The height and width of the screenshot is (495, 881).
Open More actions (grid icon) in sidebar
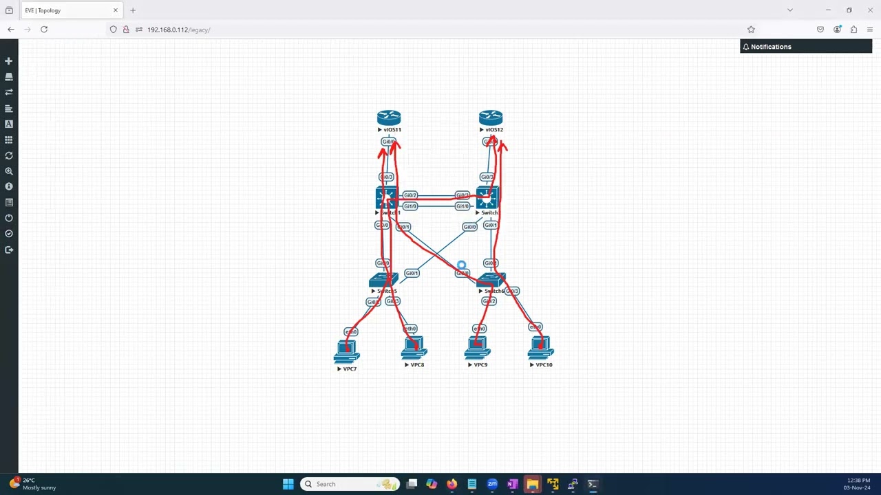click(x=9, y=140)
